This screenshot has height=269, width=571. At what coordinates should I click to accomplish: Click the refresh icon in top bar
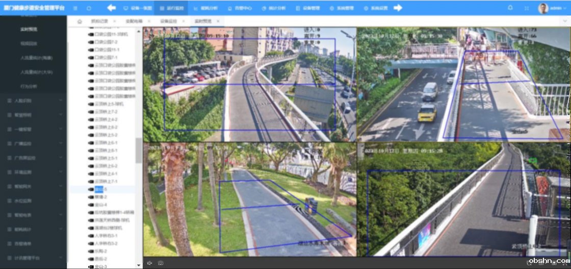(89, 8)
